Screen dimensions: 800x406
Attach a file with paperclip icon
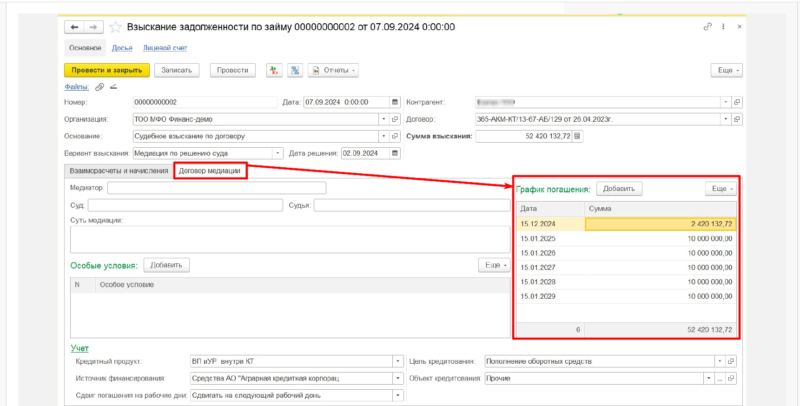[99, 87]
